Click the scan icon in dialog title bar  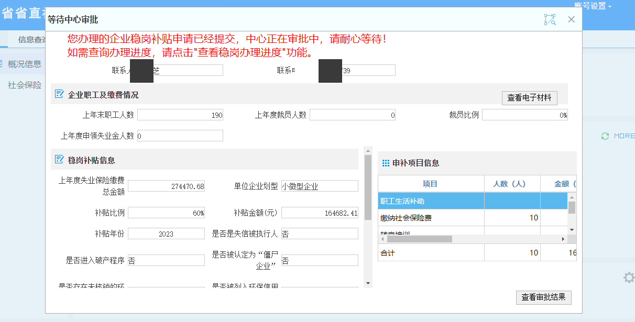click(550, 20)
